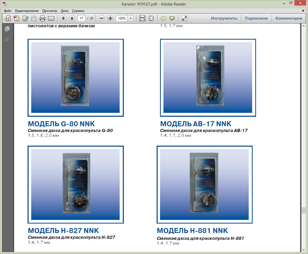
Task: Click the page number input field
Action: (x=81, y=18)
